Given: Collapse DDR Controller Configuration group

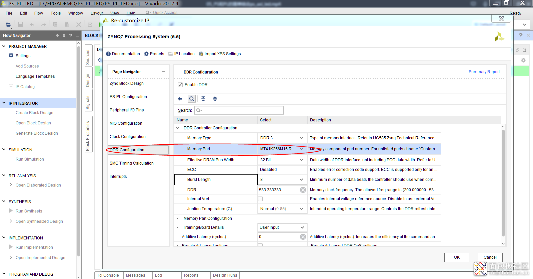Looking at the screenshot, I should pyautogui.click(x=178, y=128).
